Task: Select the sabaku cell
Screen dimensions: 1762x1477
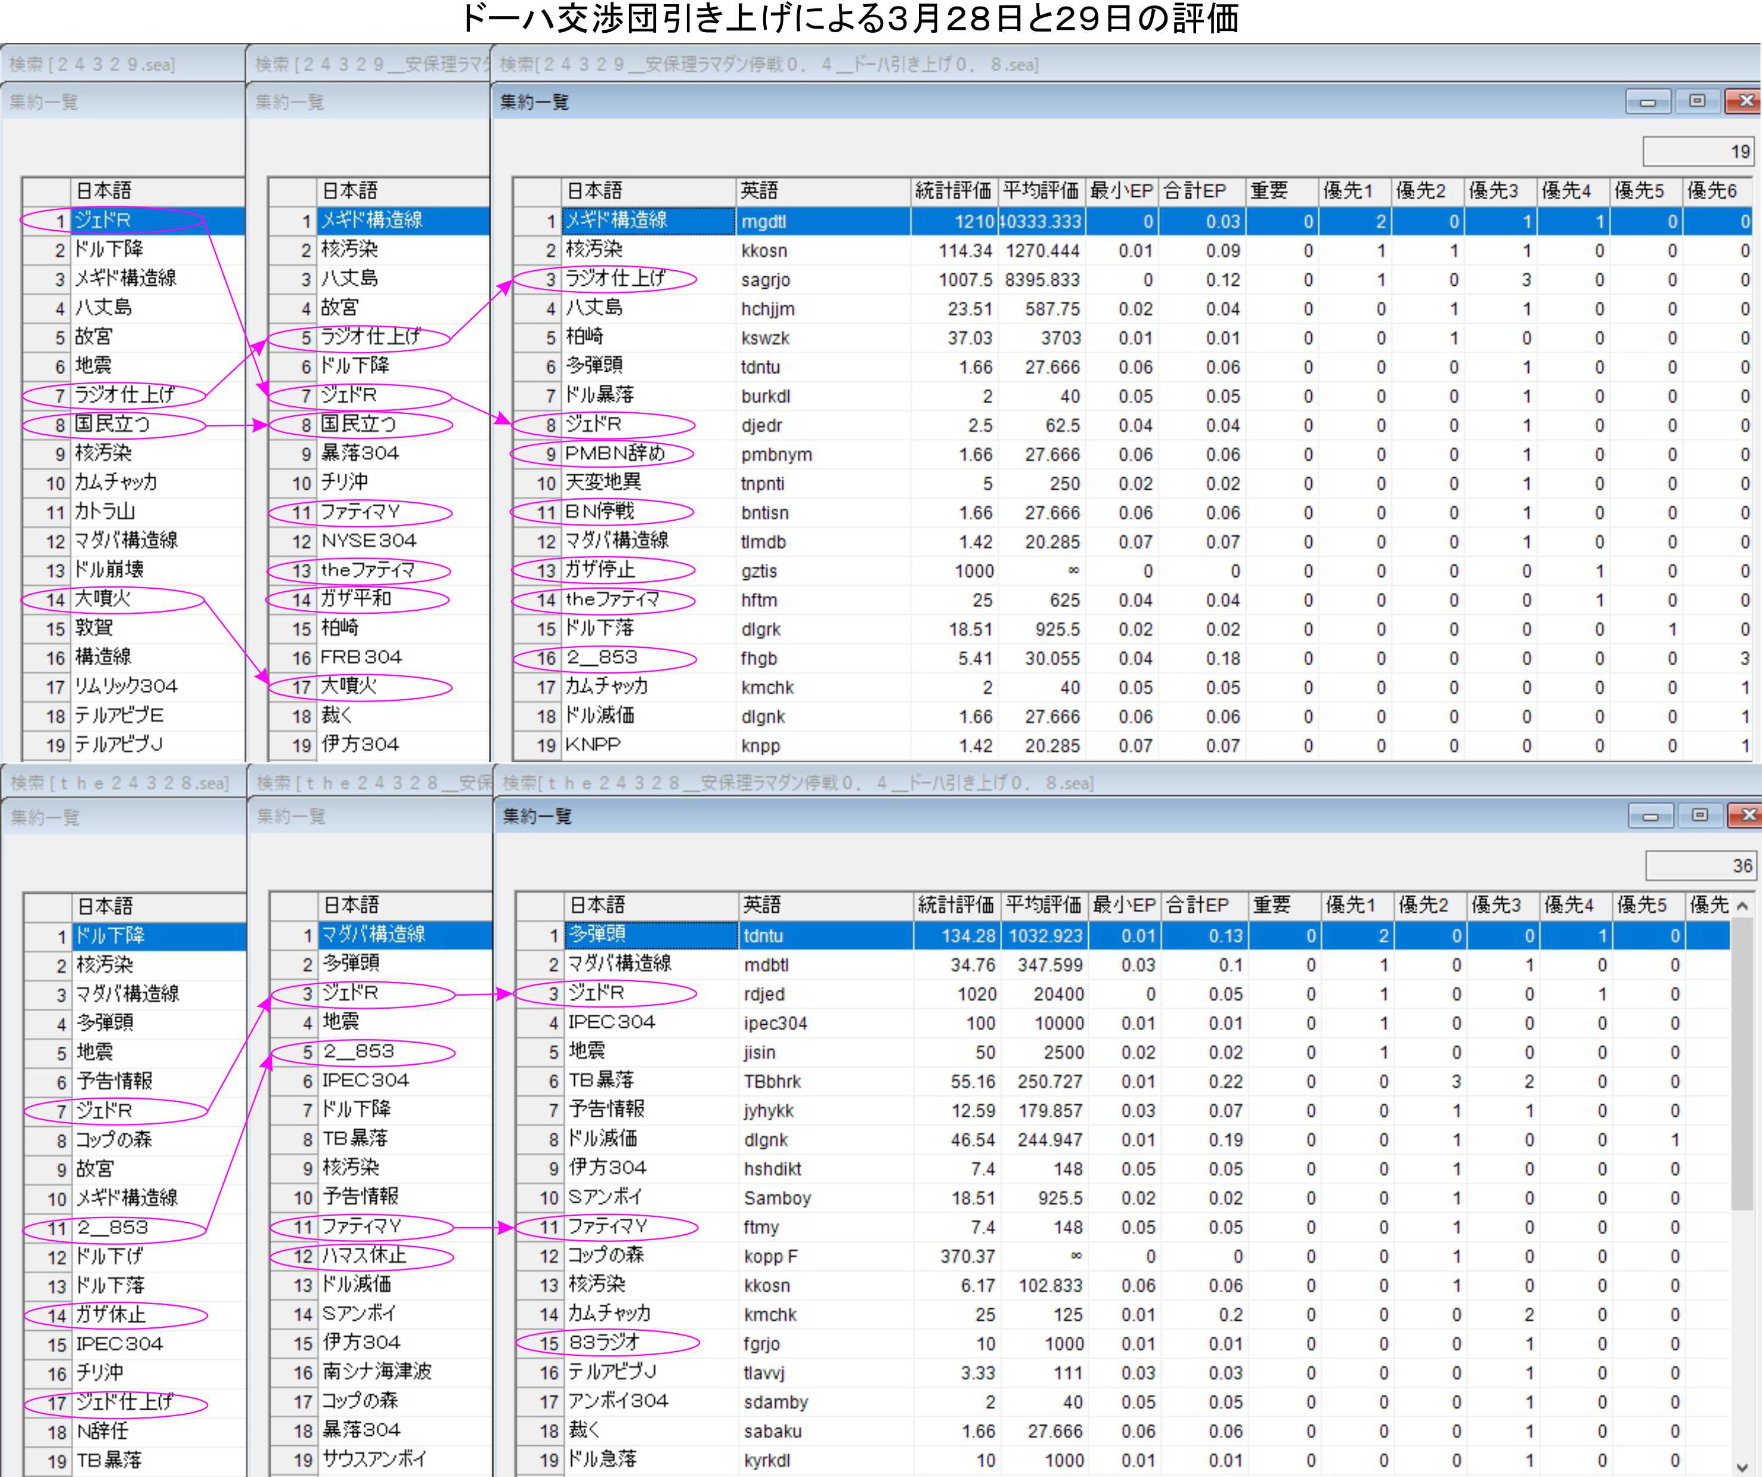Action: click(x=826, y=1432)
